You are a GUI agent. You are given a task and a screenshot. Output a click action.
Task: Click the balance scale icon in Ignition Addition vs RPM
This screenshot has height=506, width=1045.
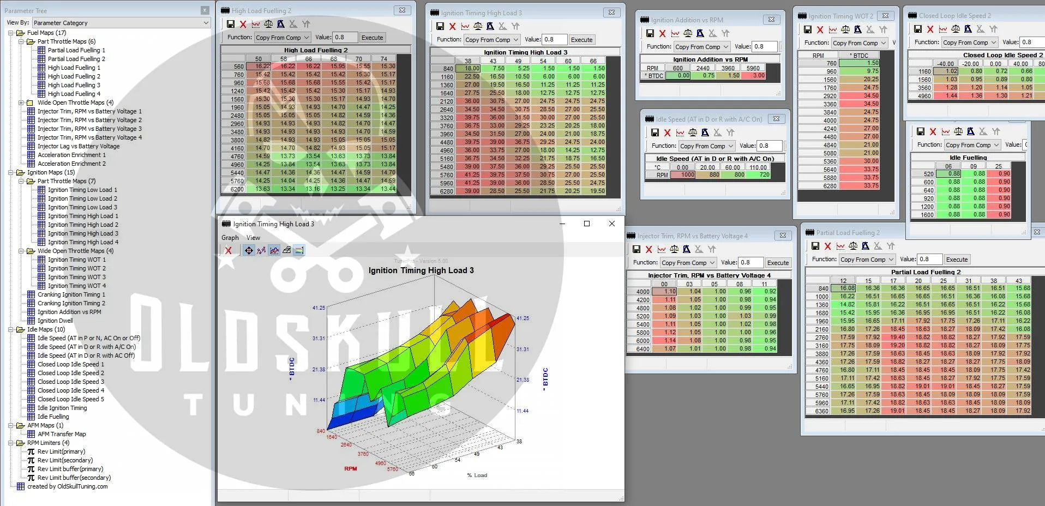click(x=688, y=34)
